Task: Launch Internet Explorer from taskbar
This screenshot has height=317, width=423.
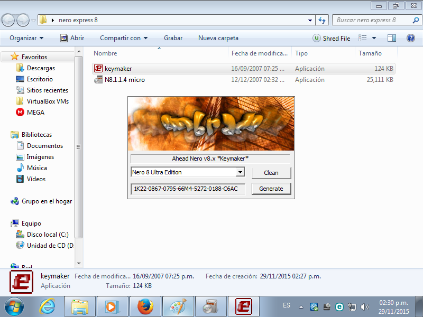Action: point(48,306)
